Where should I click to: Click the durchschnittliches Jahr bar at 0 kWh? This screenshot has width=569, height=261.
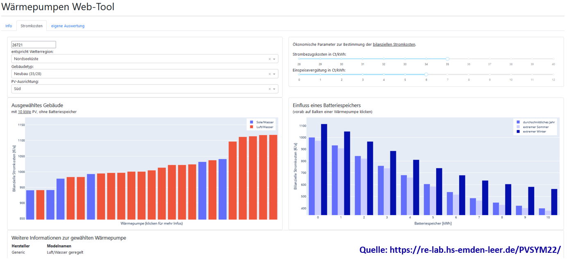312,176
